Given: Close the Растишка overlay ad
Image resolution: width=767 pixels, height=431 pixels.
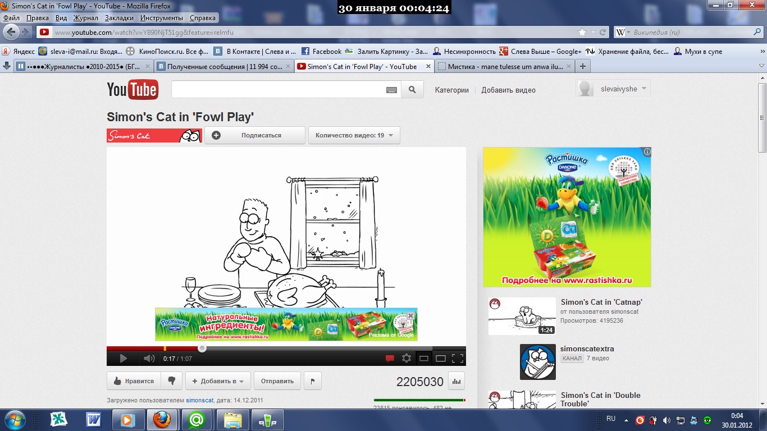Looking at the screenshot, I should (x=411, y=316).
